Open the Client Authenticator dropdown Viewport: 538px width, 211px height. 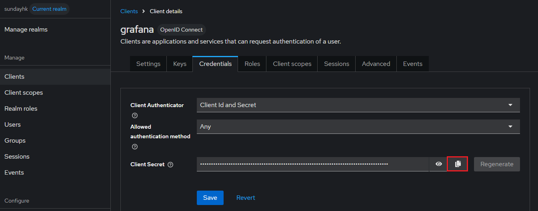358,105
